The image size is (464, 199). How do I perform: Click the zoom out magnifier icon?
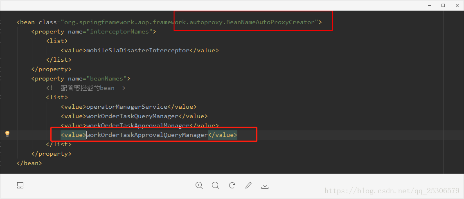215,186
